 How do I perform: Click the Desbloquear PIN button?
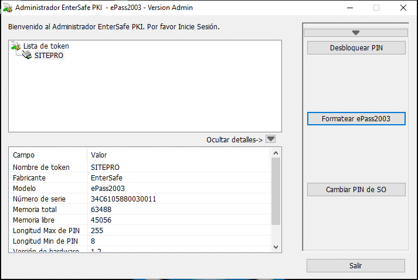356,48
